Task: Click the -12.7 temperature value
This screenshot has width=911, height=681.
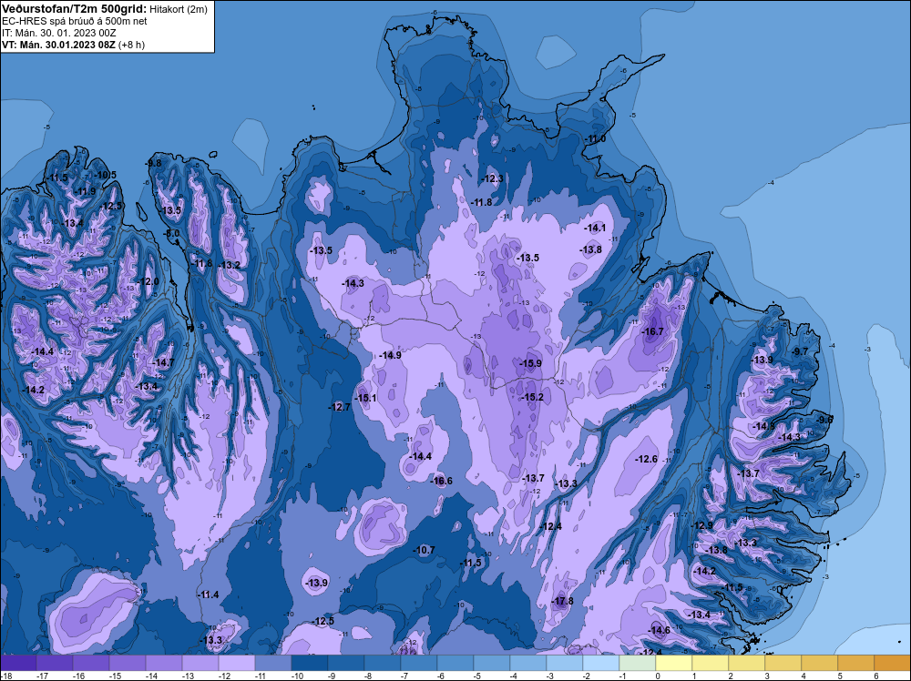Action: 339,407
